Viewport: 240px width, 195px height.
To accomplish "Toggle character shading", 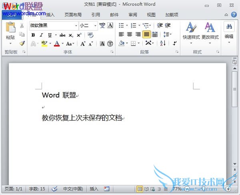I will (102, 44).
